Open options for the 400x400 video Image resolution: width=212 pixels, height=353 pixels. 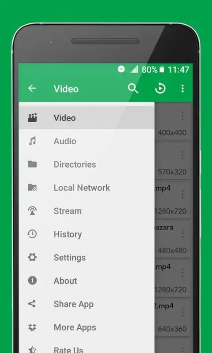(182, 116)
